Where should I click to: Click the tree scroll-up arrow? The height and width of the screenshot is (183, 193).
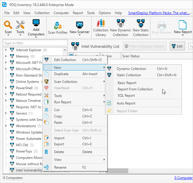[x=65, y=50]
